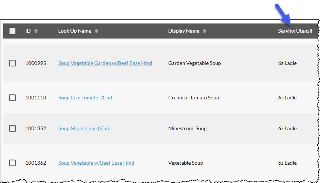Follow the Soup Minestrone f/Cnd link
Image resolution: width=320 pixels, height=183 pixels.
(x=84, y=128)
